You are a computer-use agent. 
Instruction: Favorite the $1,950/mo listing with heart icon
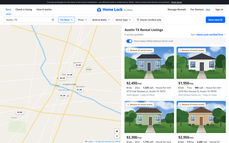(222, 51)
